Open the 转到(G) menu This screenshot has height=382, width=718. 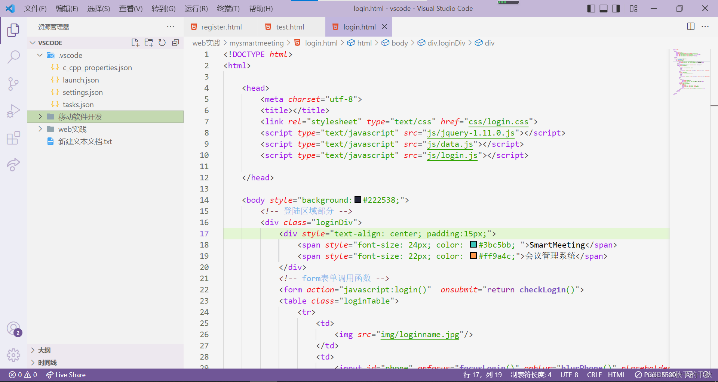[x=163, y=9]
